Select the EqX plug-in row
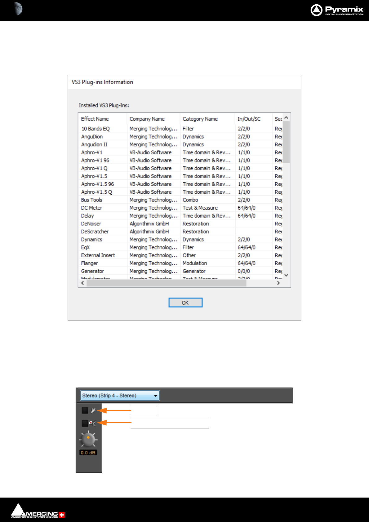Viewport: 369px width, 522px height. click(180, 247)
